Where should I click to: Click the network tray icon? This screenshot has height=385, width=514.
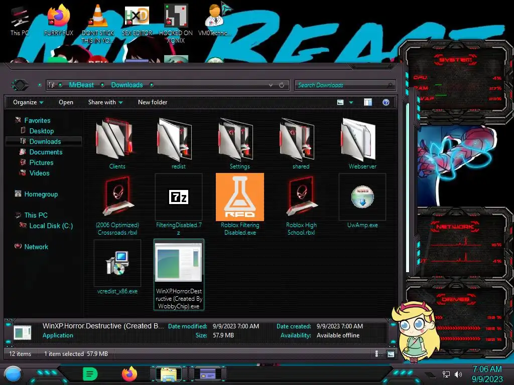[x=446, y=374]
